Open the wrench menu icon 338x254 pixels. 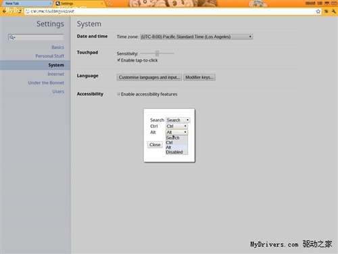coord(334,12)
